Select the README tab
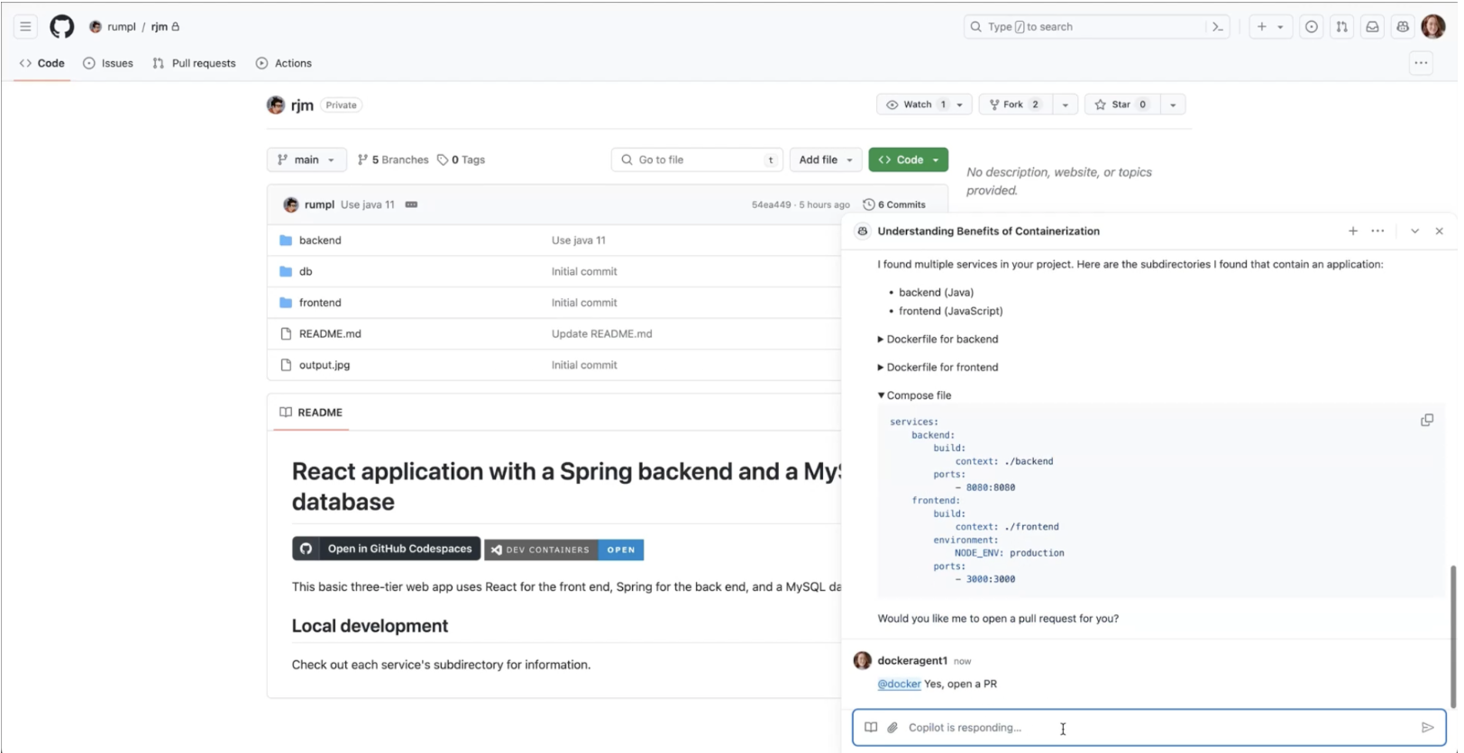Image resolution: width=1464 pixels, height=753 pixels. tap(311, 413)
